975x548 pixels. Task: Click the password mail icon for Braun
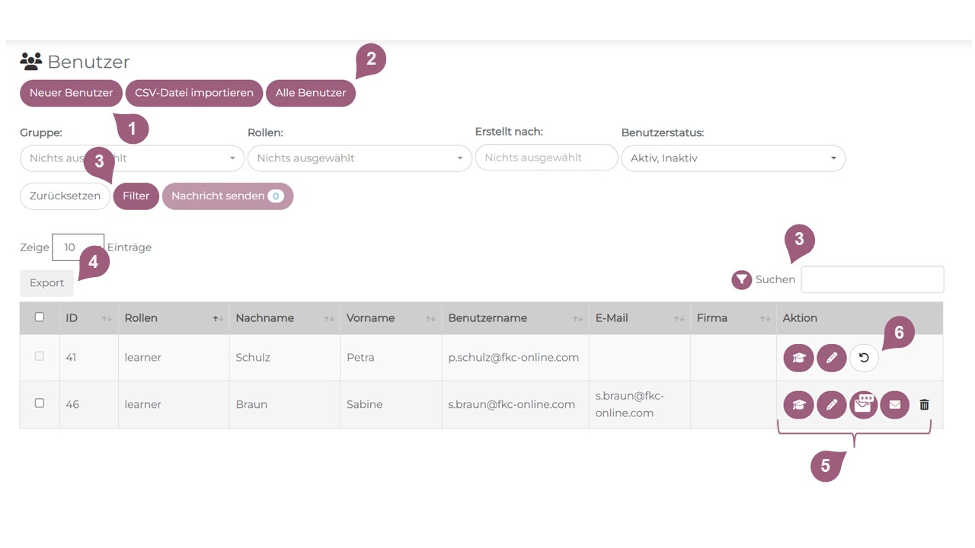pos(863,405)
